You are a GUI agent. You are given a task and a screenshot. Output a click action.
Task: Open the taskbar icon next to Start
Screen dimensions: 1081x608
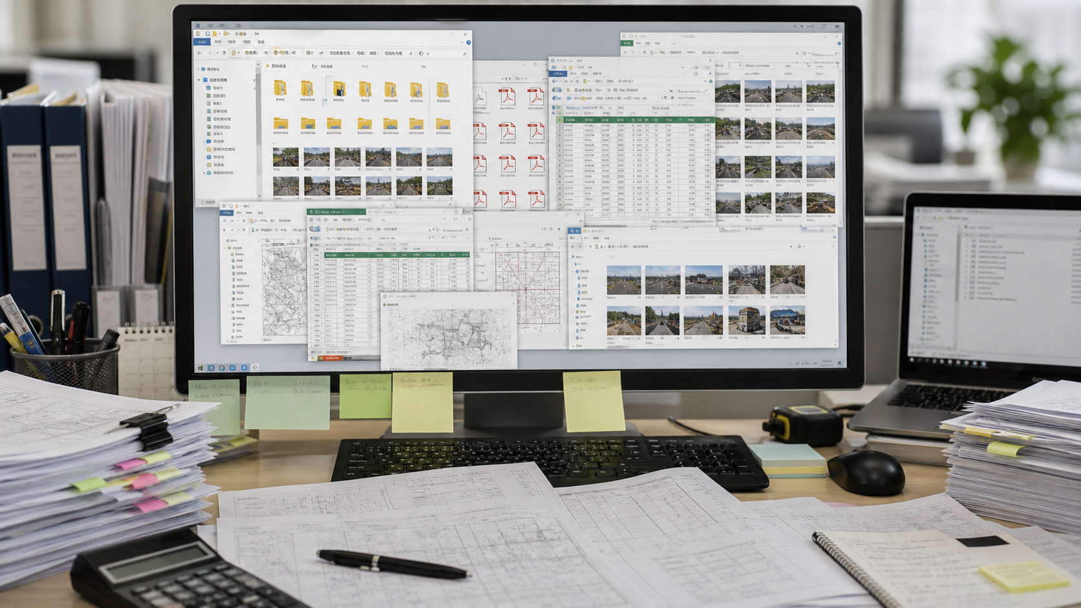(211, 368)
